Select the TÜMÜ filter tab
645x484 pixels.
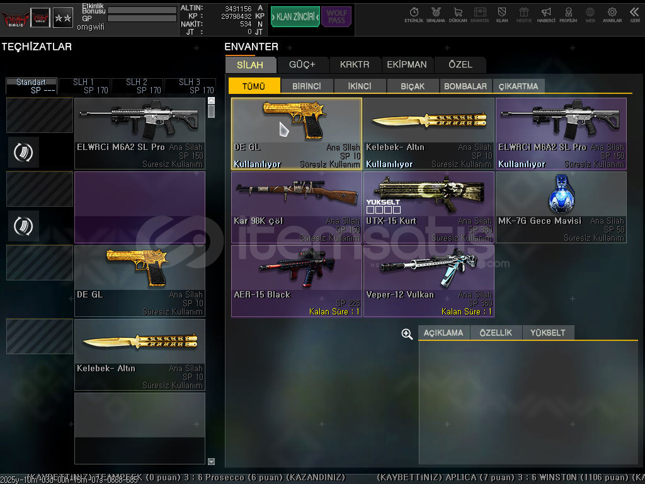(254, 86)
